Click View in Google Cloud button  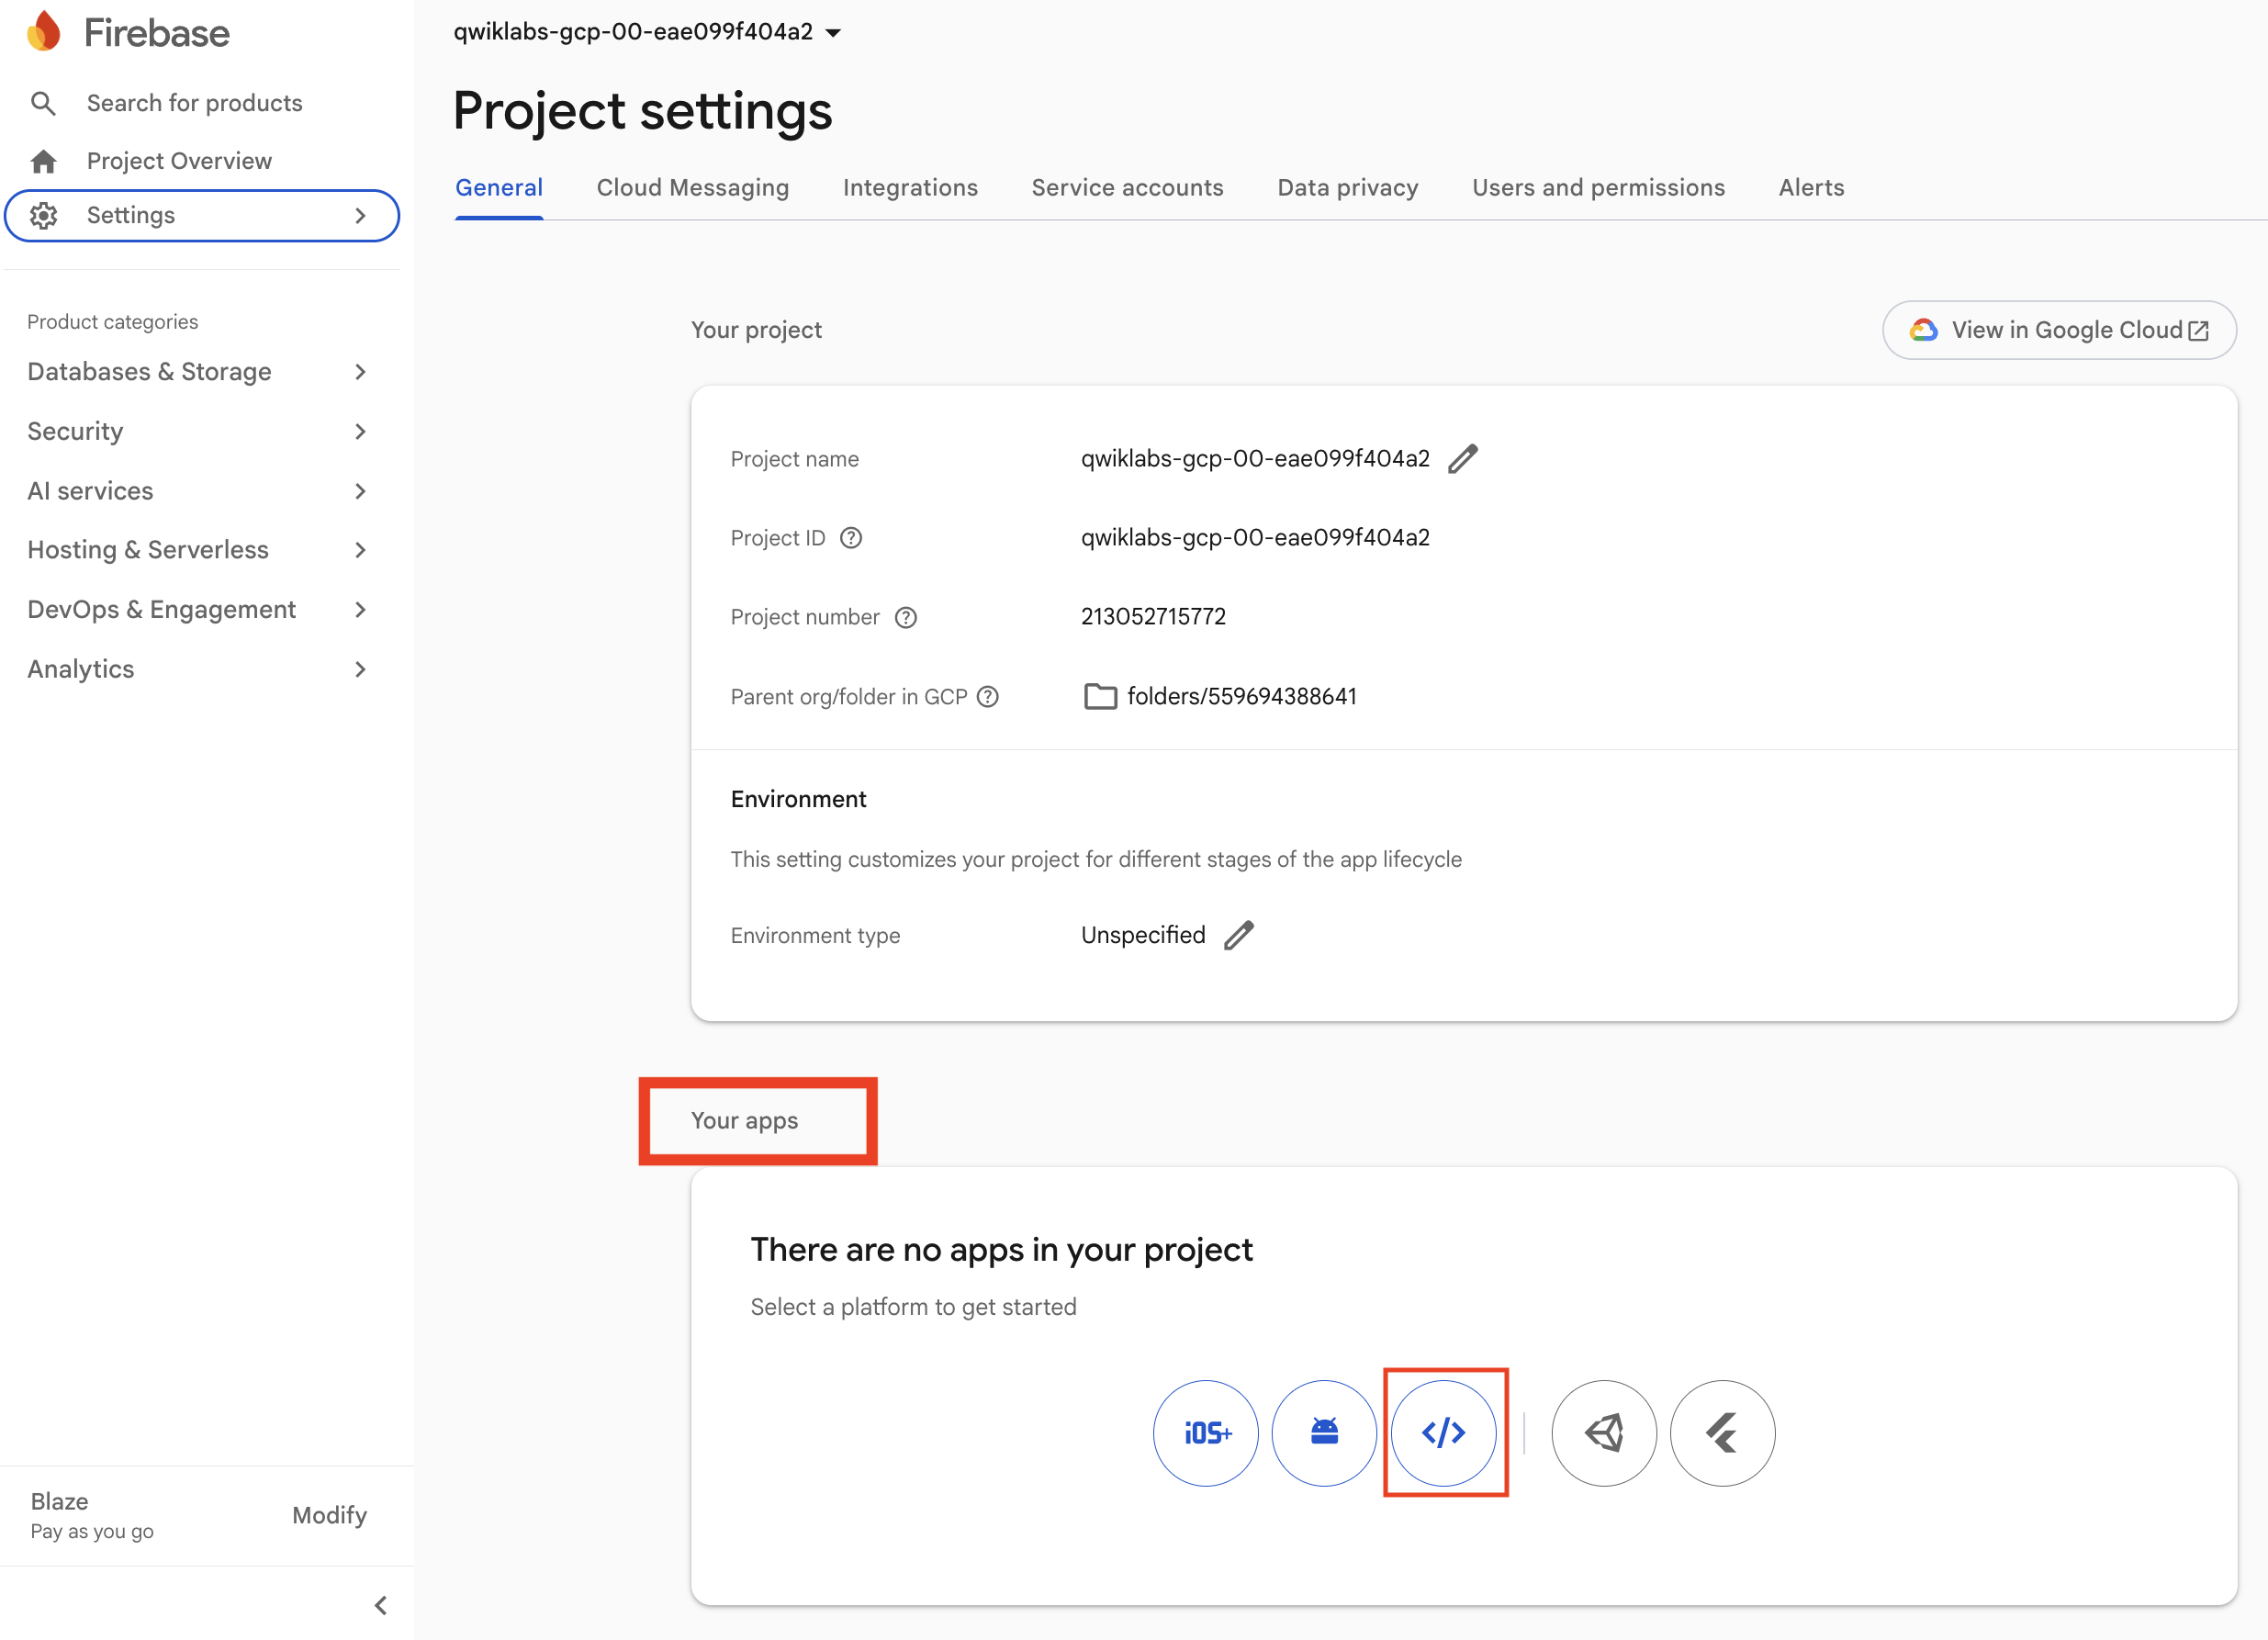click(x=2059, y=330)
